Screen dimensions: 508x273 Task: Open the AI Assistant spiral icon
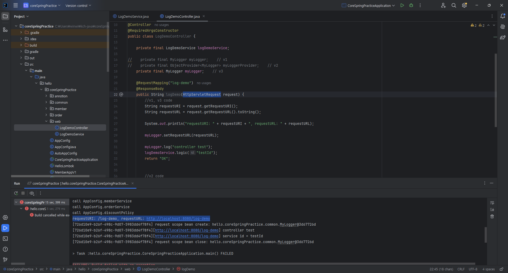click(x=503, y=27)
